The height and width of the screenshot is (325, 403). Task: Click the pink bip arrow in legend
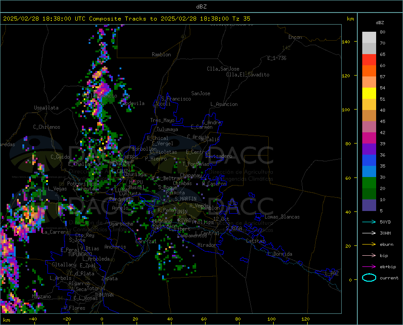point(369,256)
